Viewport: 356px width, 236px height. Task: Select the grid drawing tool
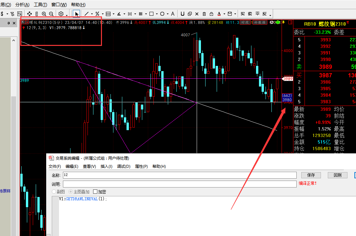[x=141, y=14]
